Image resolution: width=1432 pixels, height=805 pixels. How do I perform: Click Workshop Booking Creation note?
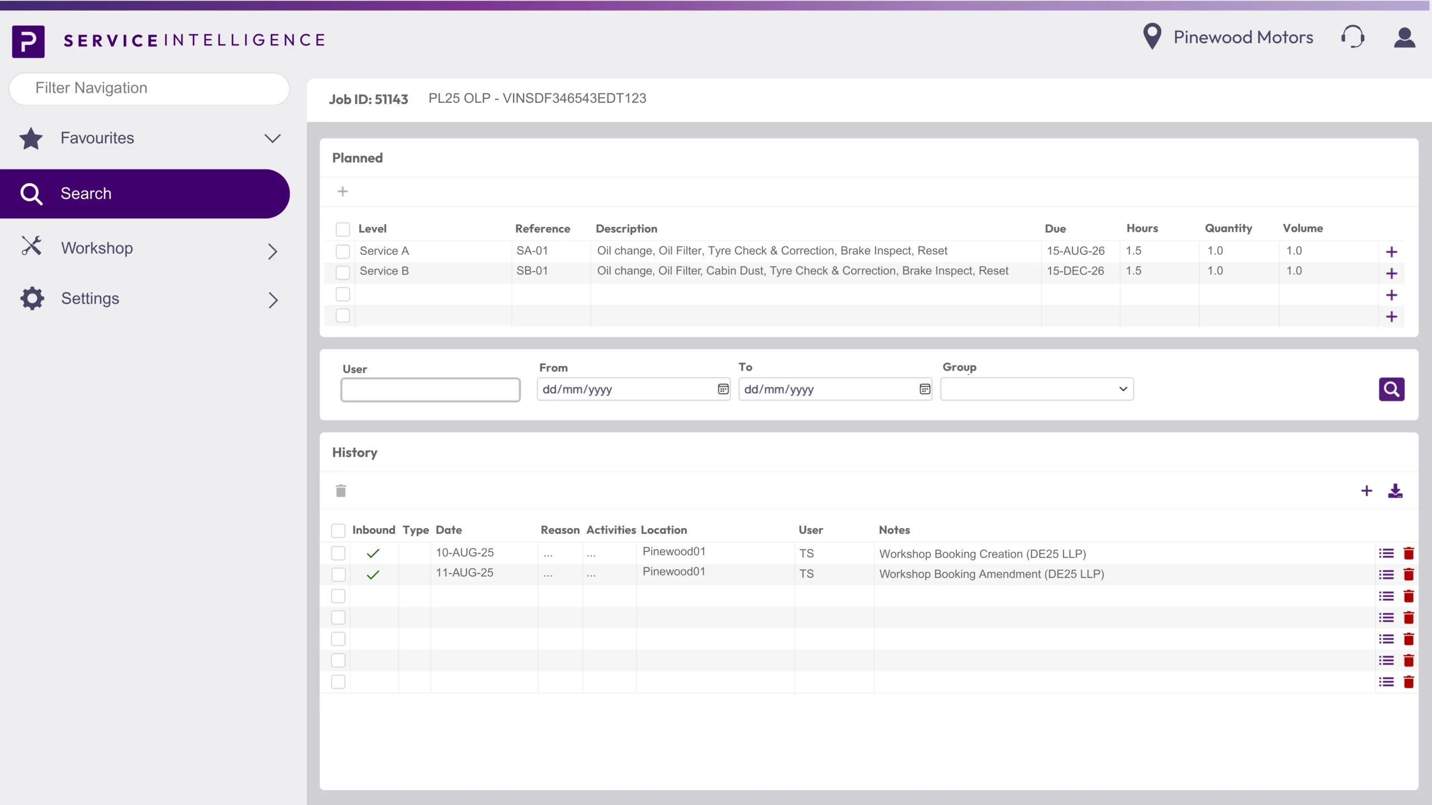[x=982, y=554]
